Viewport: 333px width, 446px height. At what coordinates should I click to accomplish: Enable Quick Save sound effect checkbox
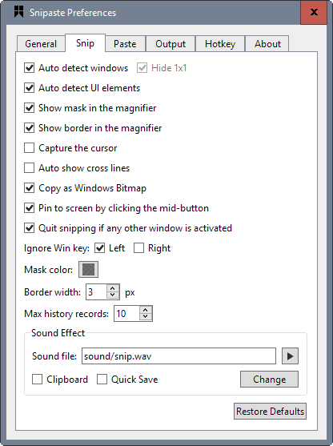[x=102, y=380]
